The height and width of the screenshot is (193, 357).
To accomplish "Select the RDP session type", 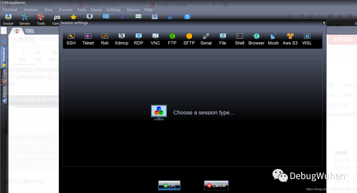I will [139, 39].
